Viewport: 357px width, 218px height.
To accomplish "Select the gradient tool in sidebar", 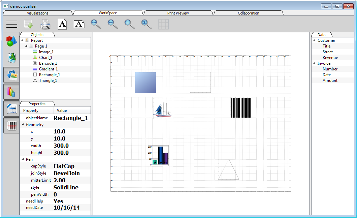I will click(x=11, y=108).
